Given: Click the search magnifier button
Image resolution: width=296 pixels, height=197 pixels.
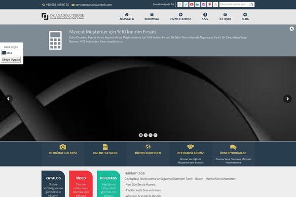Looking at the screenshot, I should pyautogui.click(x=252, y=4).
